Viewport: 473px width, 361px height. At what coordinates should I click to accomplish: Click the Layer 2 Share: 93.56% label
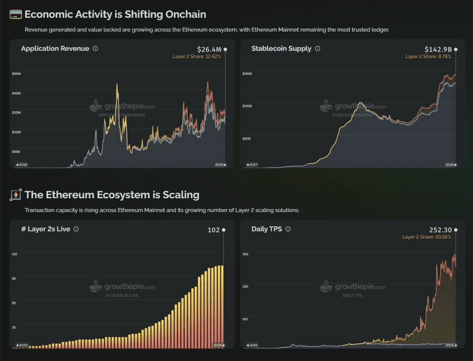pos(427,237)
